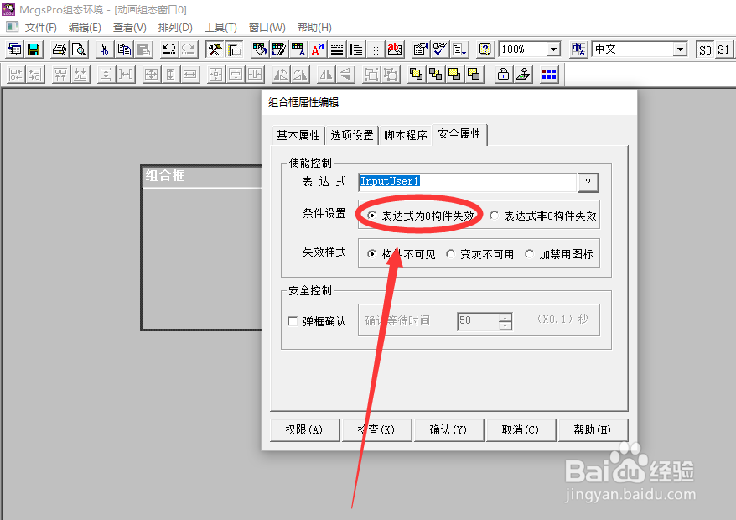The width and height of the screenshot is (736, 520).
Task: Choose '构件不可见' disable style
Action: pyautogui.click(x=402, y=254)
